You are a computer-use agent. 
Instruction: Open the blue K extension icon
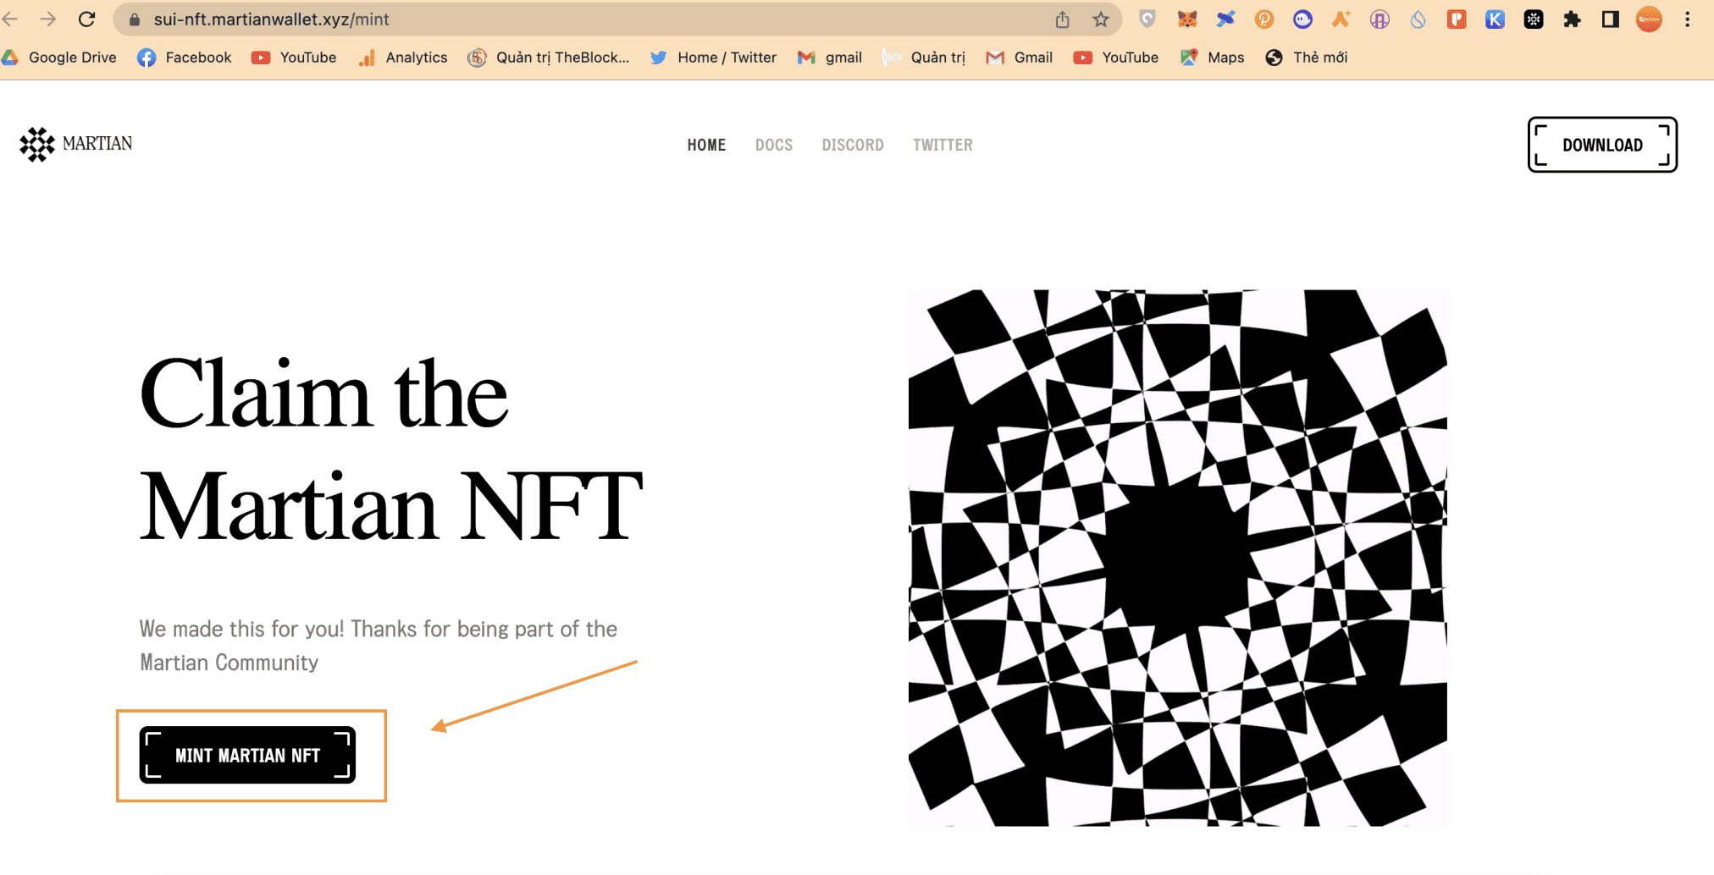coord(1496,19)
